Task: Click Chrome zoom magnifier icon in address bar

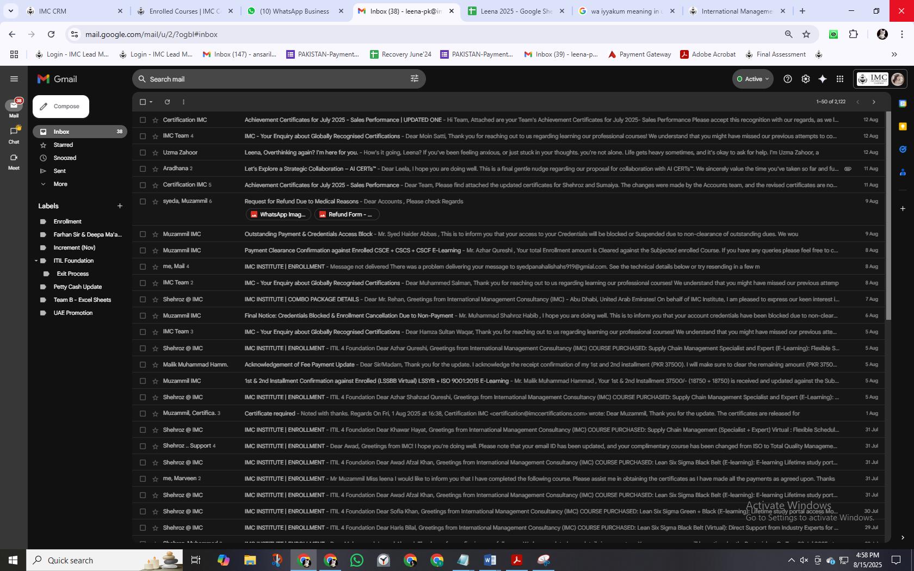Action: [x=788, y=34]
